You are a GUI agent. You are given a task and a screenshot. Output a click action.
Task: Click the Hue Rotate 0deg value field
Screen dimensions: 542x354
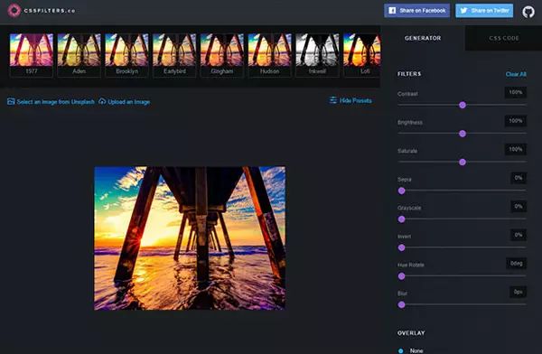tap(516, 264)
